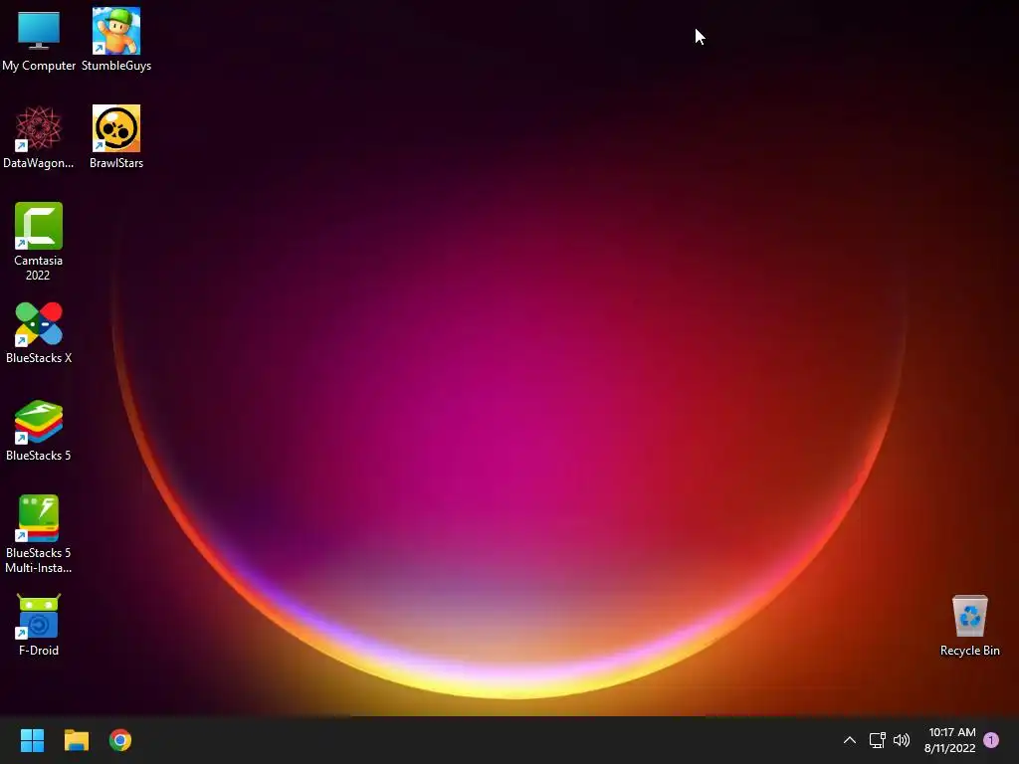This screenshot has width=1019, height=764.
Task: Launch Google Chrome from the taskbar
Action: pos(120,740)
